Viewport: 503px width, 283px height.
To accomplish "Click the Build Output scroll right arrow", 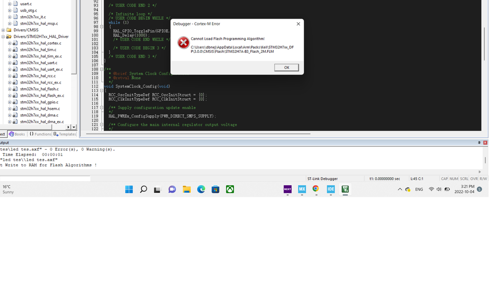I will tap(479, 172).
